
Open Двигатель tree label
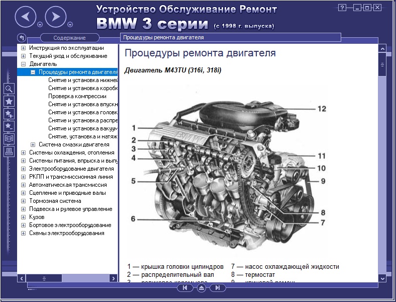tap(43, 64)
